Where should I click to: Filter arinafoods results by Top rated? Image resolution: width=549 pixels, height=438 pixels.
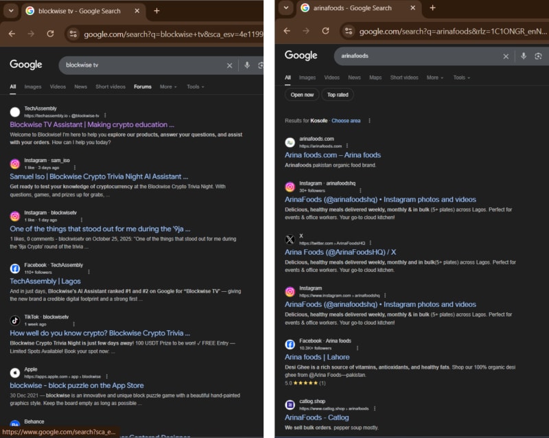pos(338,95)
